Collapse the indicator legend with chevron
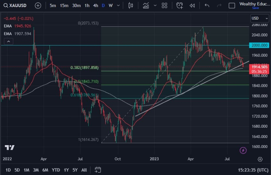 tap(8, 42)
